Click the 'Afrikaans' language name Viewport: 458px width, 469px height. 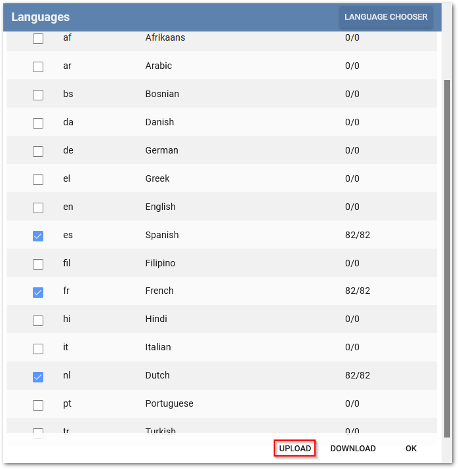pyautogui.click(x=165, y=37)
